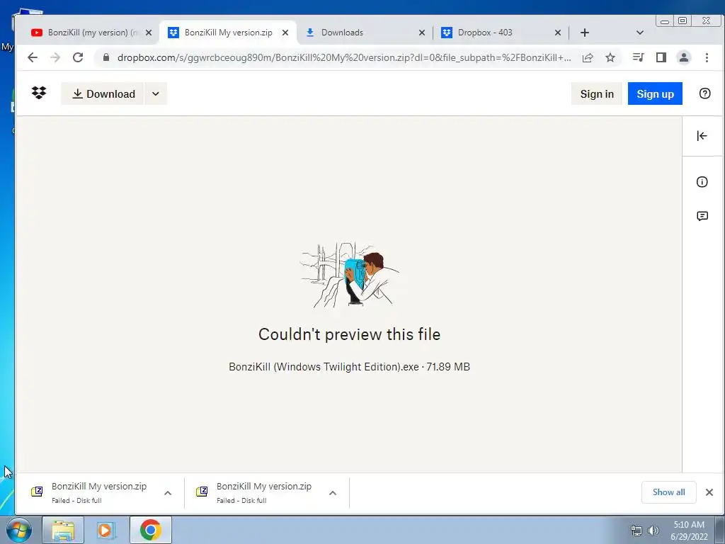The height and width of the screenshot is (544, 725).
Task: Open the Chrome profile avatar icon
Action: [x=684, y=57]
